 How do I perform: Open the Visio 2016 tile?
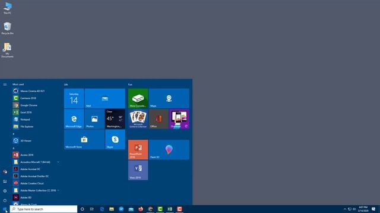tap(138, 170)
